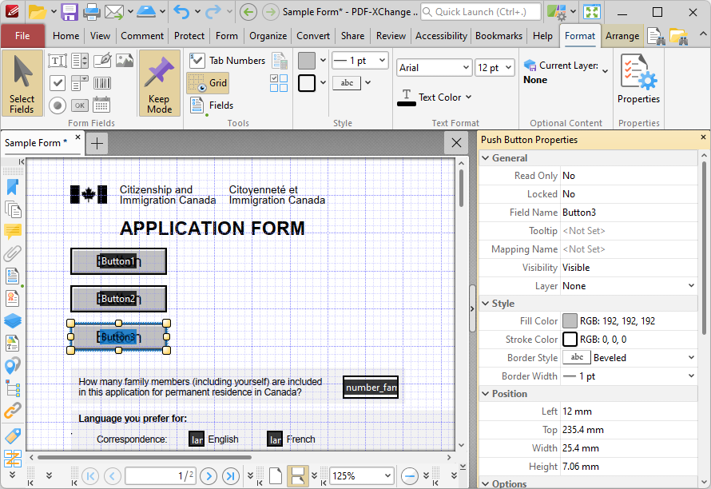This screenshot has height=489, width=711.
Task: Click the Print icon in quick toolbar
Action: click(x=91, y=12)
